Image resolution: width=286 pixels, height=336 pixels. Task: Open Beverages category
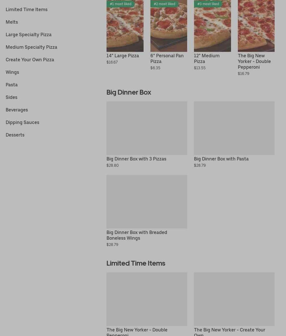pos(17,110)
